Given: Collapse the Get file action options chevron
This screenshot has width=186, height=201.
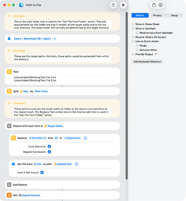Looking at the screenshot, I should click(77, 164).
